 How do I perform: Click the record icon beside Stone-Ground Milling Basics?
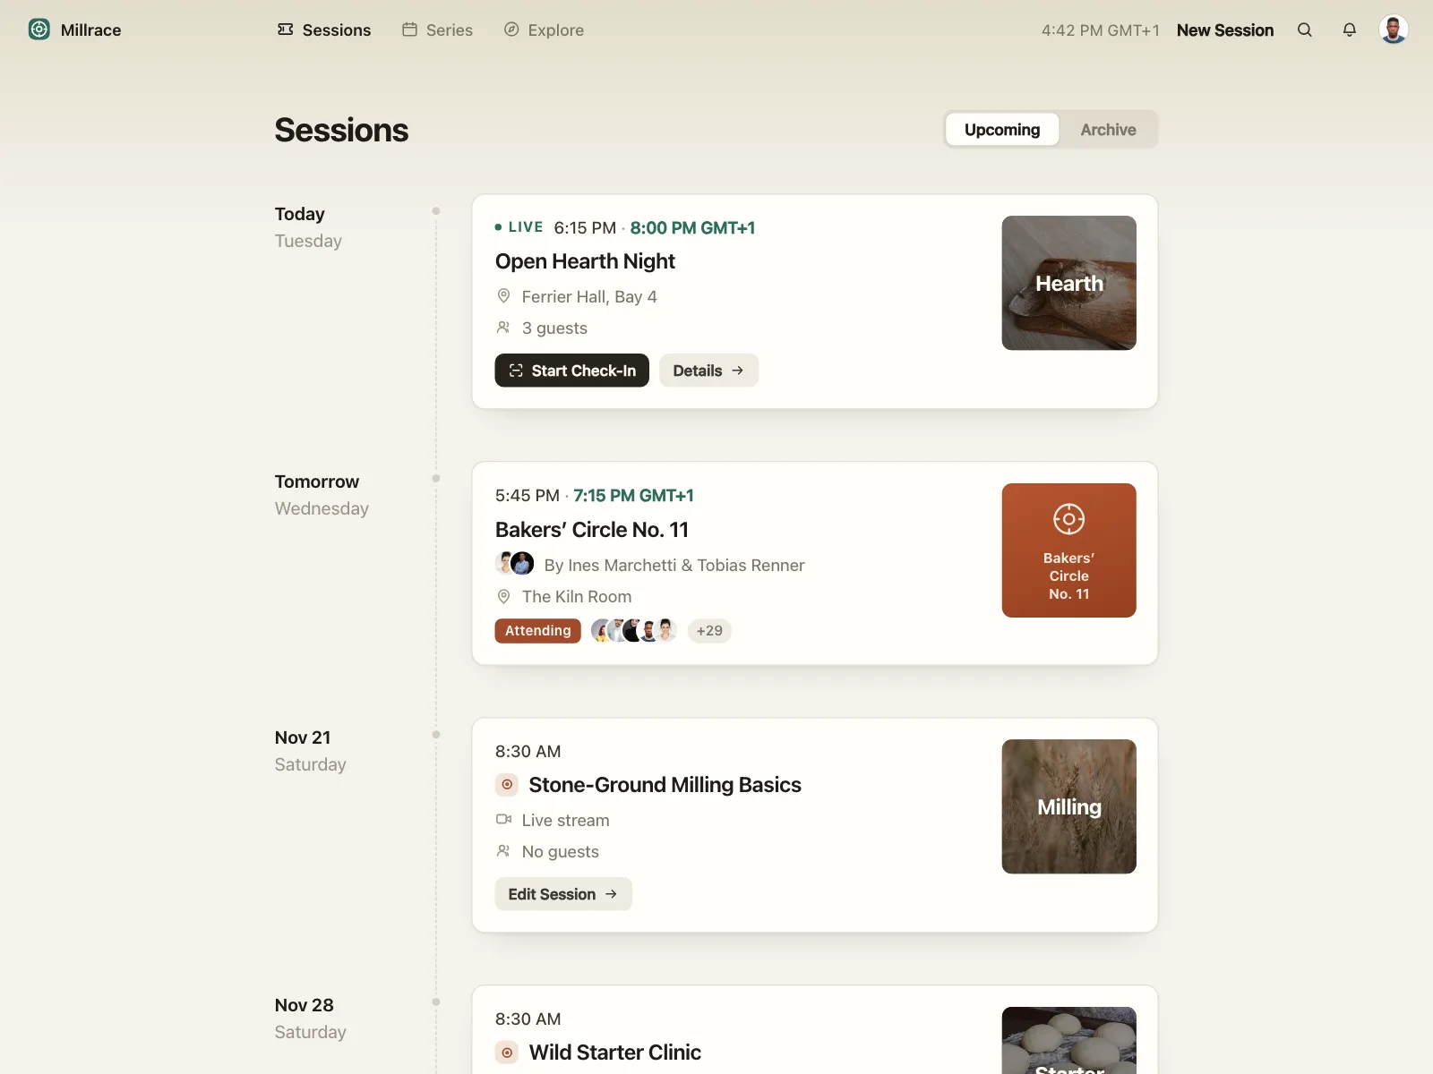click(x=507, y=785)
